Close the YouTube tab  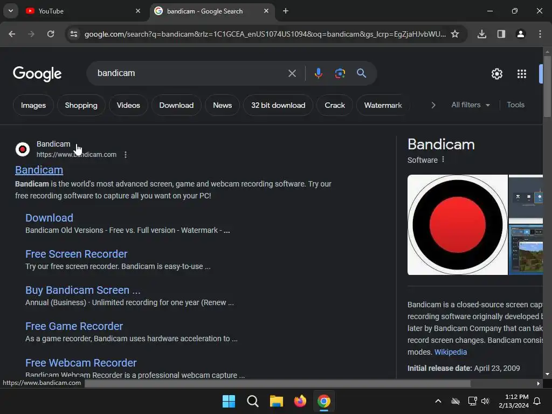138,11
